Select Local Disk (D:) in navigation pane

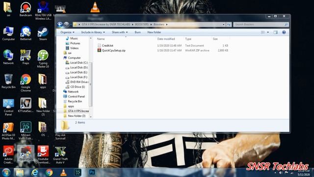click(79, 67)
